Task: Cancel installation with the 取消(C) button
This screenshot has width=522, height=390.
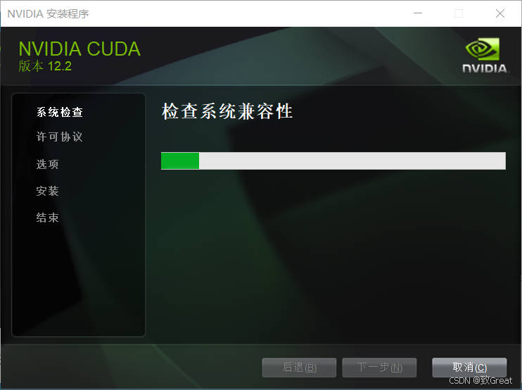Action: point(469,367)
